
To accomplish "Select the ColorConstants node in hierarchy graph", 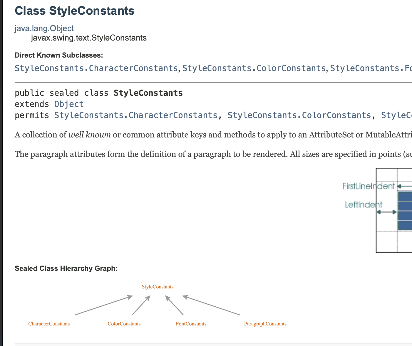I will [124, 324].
